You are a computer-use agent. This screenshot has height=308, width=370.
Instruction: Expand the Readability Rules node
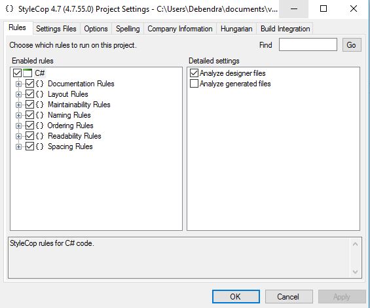coord(18,136)
